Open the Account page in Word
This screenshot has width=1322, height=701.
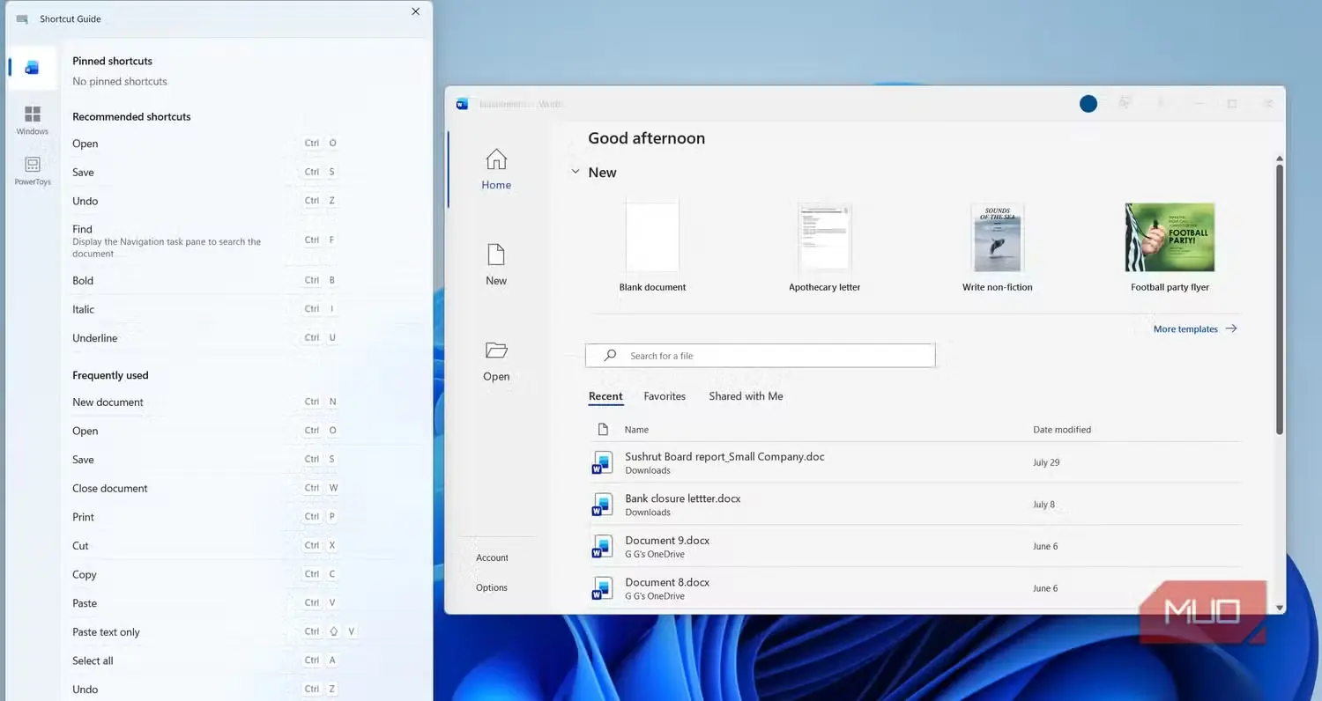492,557
